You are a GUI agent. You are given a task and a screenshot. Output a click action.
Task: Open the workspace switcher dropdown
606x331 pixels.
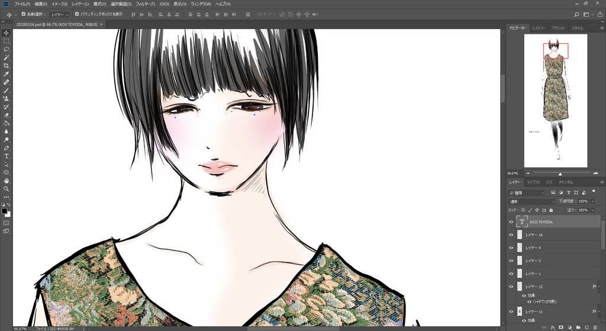(586, 14)
